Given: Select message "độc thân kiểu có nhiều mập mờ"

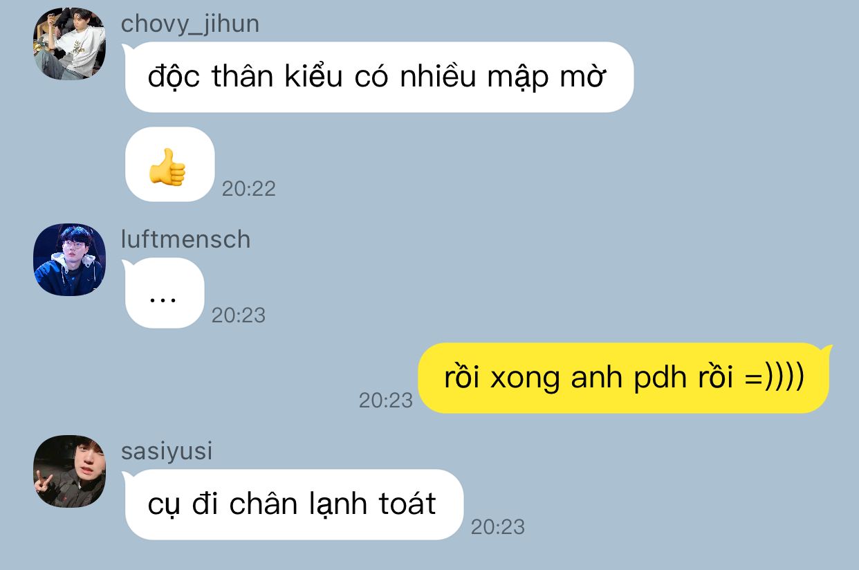Looking at the screenshot, I should click(379, 77).
